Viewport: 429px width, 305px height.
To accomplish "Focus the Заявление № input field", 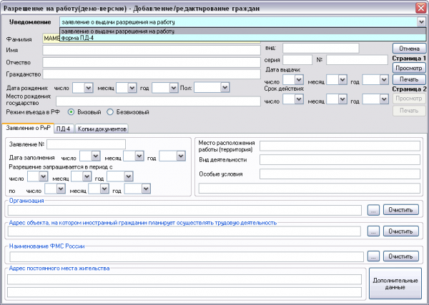I will point(85,144).
